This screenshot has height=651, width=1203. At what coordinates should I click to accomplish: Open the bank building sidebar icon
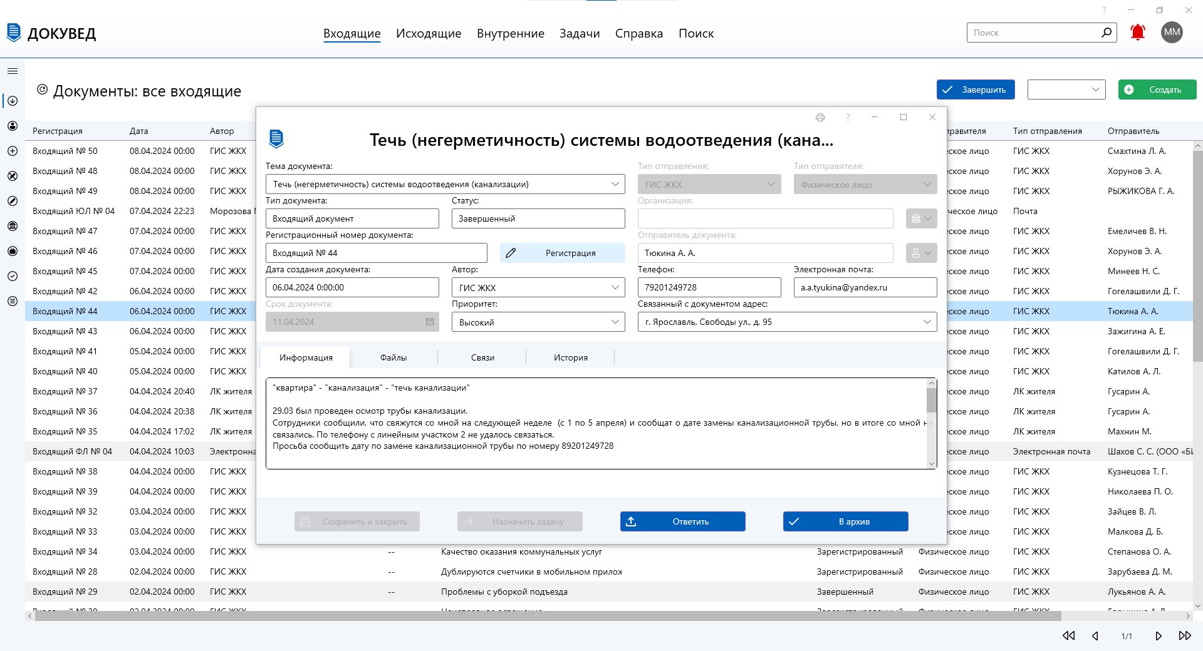(13, 226)
